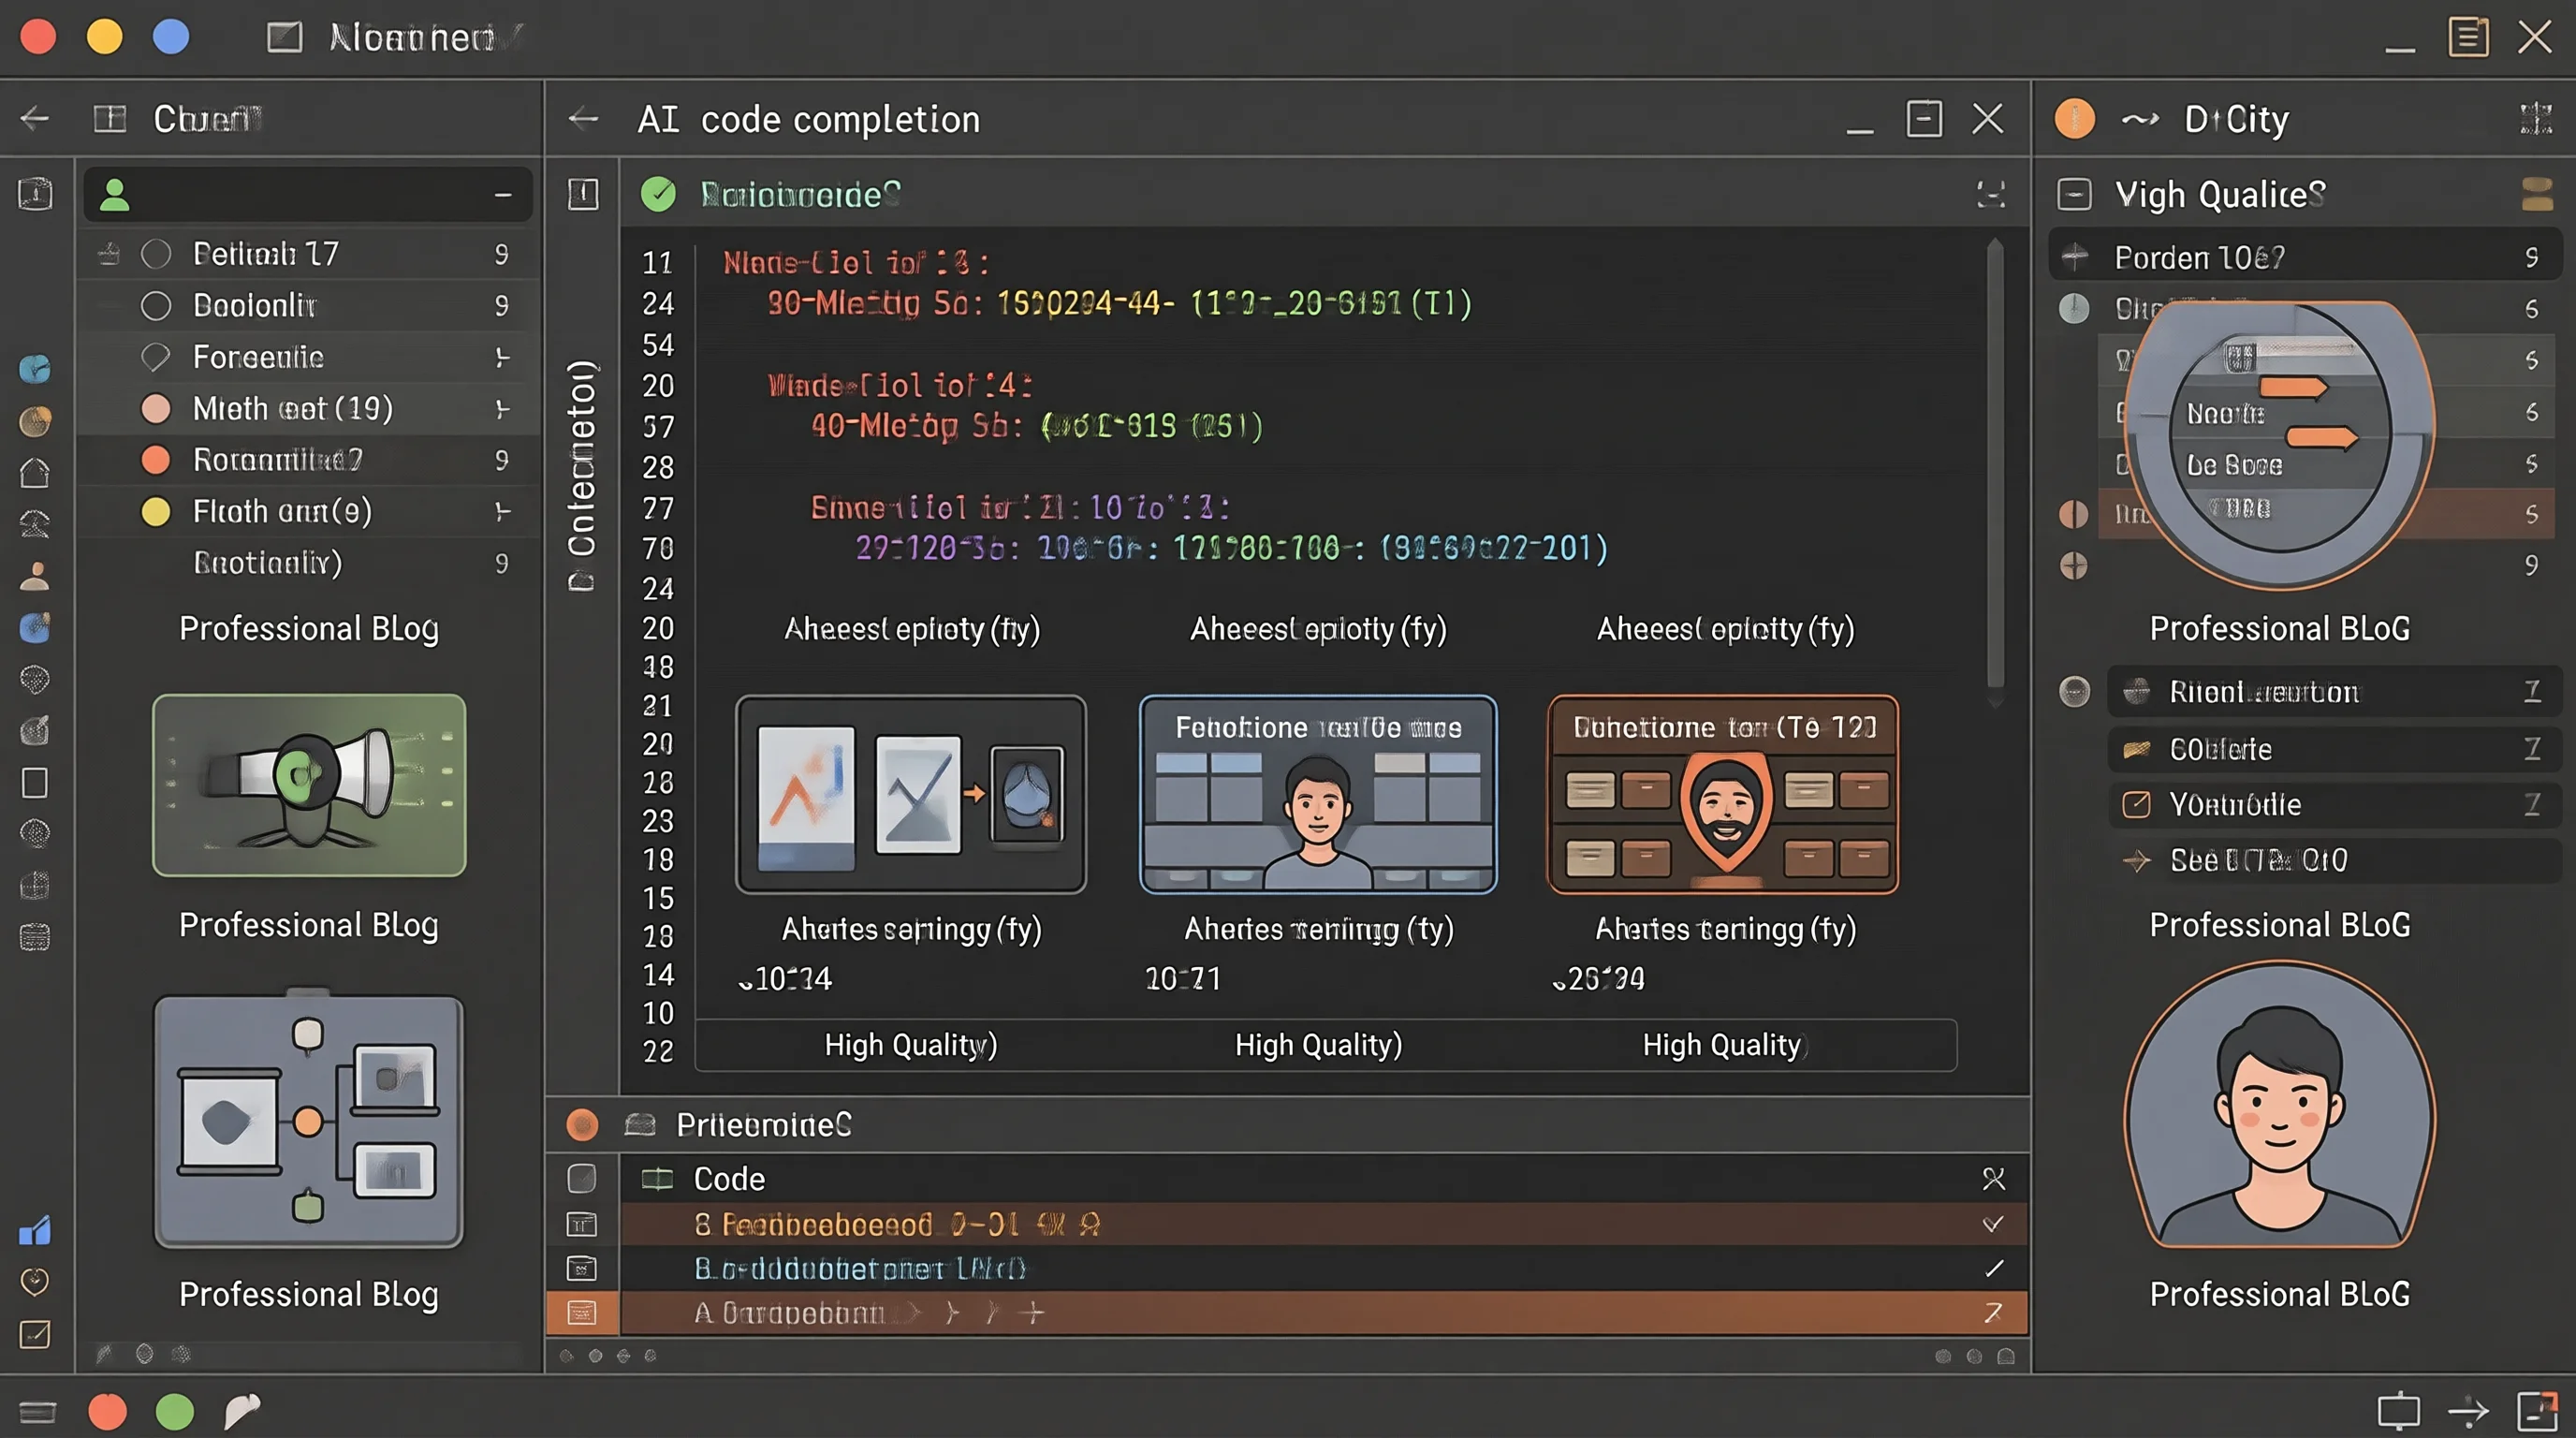Switch to the PrilebroideC panel tab
Screen dimensions: 2576x1438
coord(764,1125)
